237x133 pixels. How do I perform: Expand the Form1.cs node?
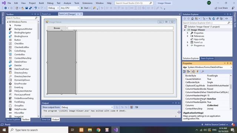point(188,42)
